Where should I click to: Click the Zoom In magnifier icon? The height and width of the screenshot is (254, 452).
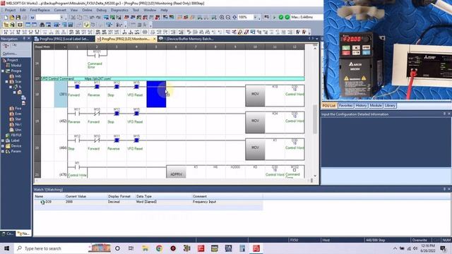pos(222,17)
